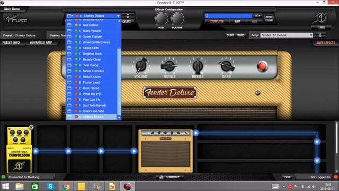
Task: Click the search magnifier icon
Action: (x=207, y=16)
